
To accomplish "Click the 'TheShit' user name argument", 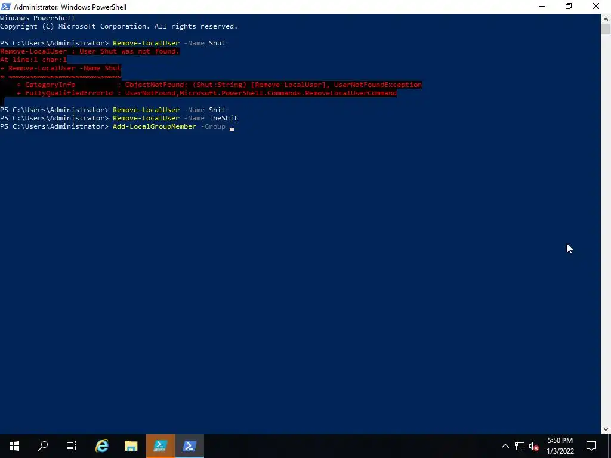I will pos(223,118).
